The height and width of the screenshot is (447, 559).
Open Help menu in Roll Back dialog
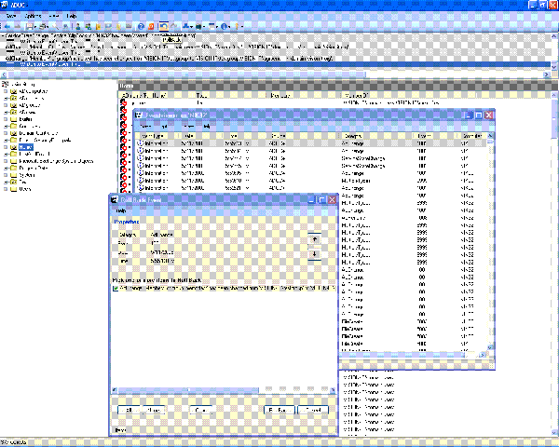120,211
